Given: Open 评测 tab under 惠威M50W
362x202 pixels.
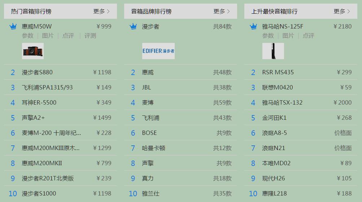Looking at the screenshot, I should 90,36.
